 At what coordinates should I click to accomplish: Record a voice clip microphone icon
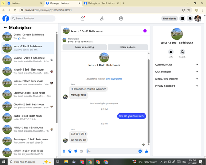click(x=64, y=151)
